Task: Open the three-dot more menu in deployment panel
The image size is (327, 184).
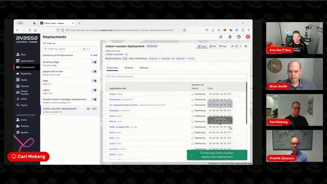Action: (x=240, y=47)
